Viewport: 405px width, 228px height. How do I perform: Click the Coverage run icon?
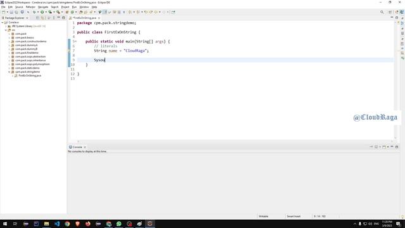[50, 12]
